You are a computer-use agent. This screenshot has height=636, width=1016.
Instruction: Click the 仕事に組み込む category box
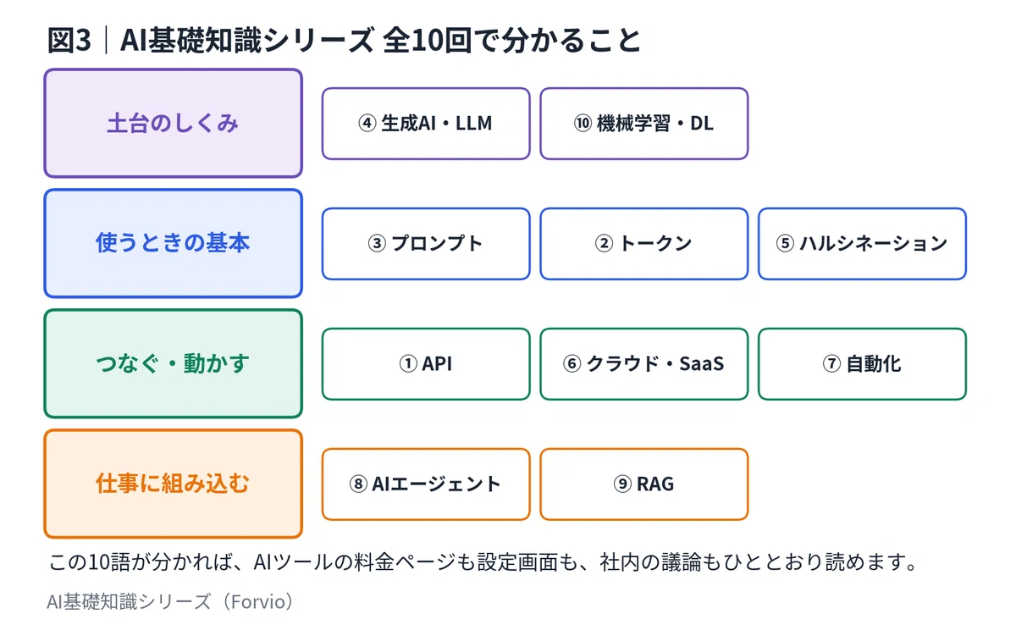[173, 484]
